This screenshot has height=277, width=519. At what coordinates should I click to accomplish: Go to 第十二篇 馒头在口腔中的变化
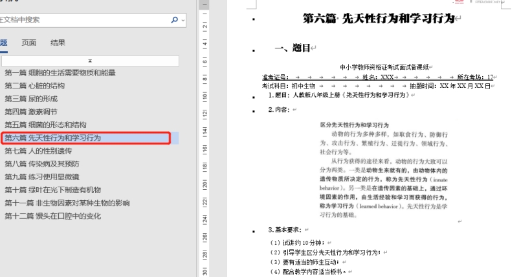coord(53,216)
